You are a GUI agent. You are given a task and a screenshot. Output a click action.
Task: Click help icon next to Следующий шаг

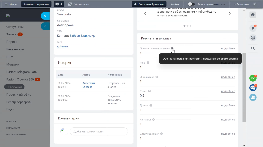click(161, 134)
